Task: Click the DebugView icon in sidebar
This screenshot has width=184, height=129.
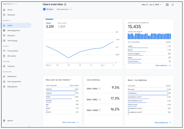Action: (x=4, y=86)
